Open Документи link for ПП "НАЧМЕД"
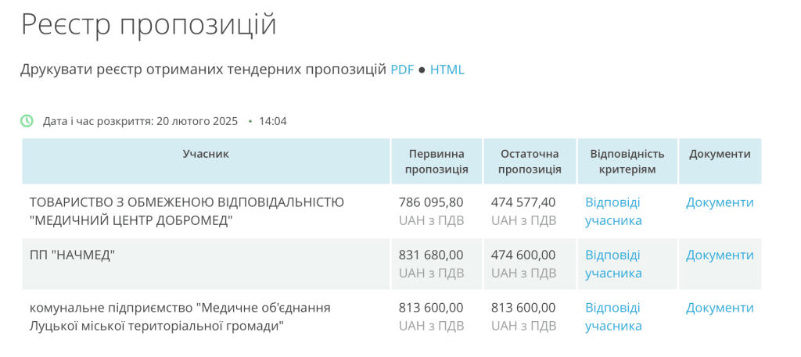801x357 pixels. (720, 255)
